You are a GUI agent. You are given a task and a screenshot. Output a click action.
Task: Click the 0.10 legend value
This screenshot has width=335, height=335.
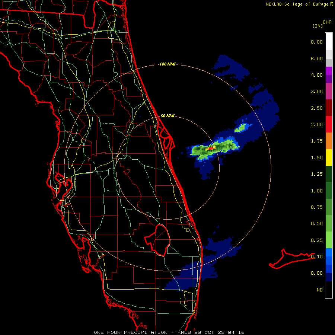coord(317,257)
